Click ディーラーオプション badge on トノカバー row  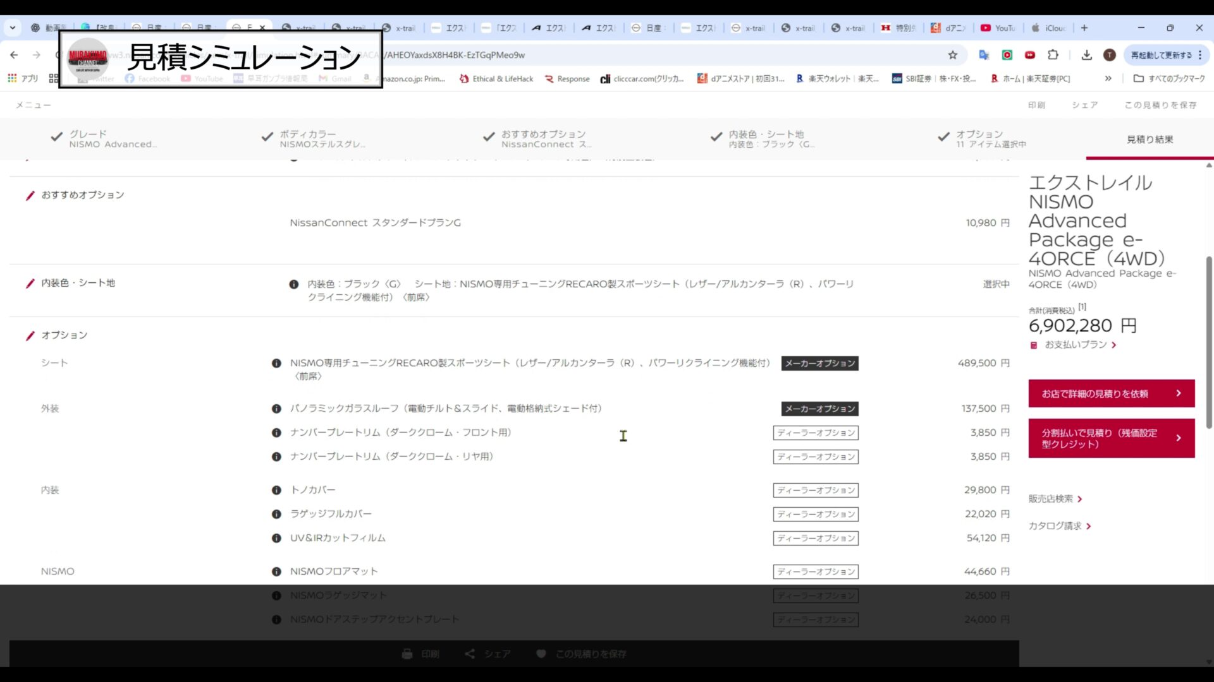pos(816,490)
